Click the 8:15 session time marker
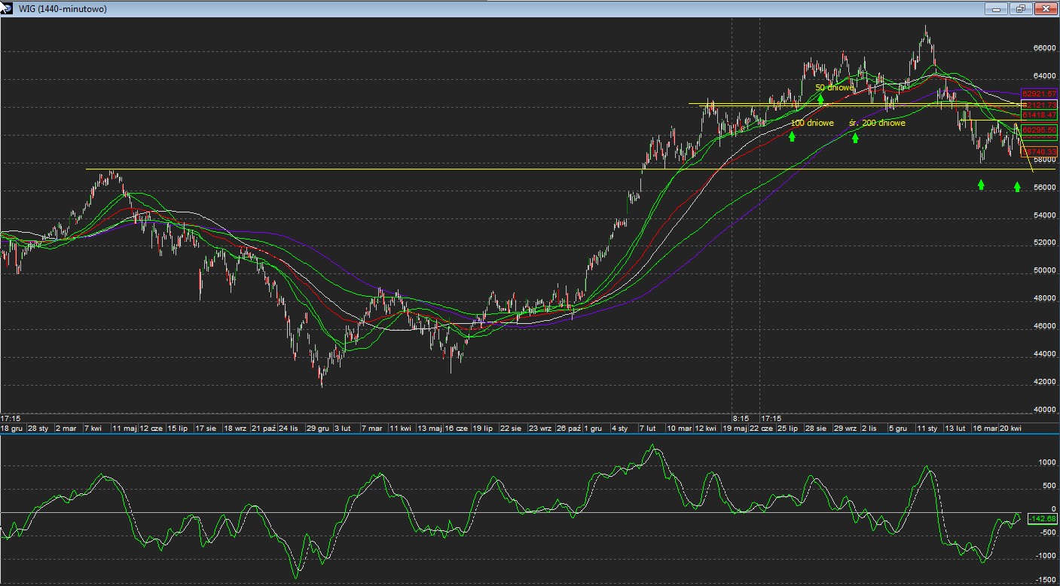The height and width of the screenshot is (586, 1060). [x=741, y=418]
